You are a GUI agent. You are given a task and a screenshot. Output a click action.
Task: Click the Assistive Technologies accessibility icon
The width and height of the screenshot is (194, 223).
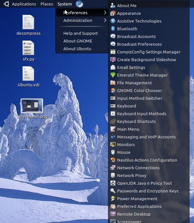point(113,21)
